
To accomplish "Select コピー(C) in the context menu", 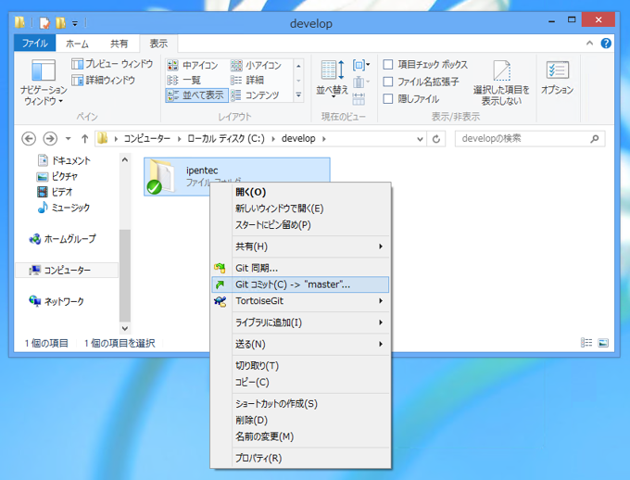I will coord(300,382).
